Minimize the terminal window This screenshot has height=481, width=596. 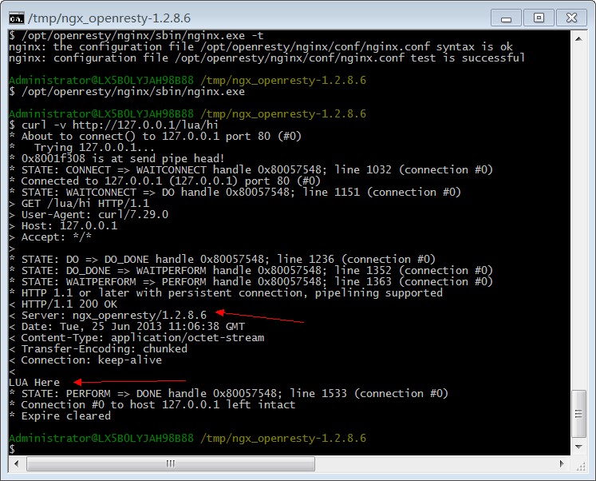point(506,18)
